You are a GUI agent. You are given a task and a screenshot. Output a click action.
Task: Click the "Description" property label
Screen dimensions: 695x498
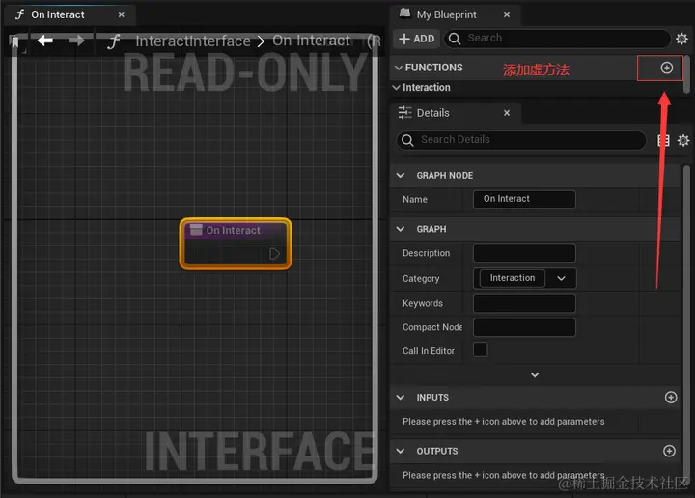[427, 253]
